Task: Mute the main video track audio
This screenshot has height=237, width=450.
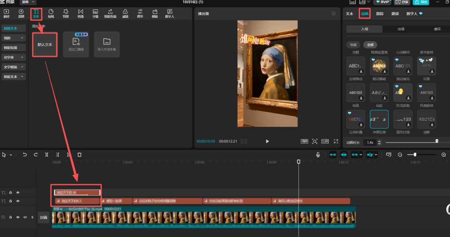Action: (x=25, y=217)
